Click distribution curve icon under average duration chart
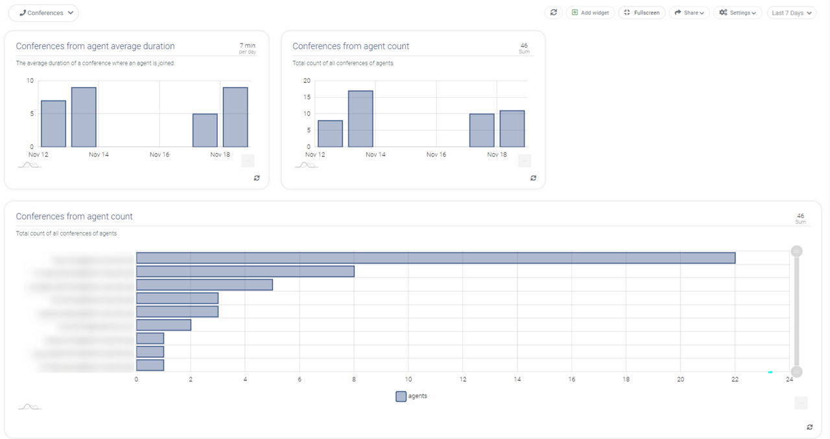 pyautogui.click(x=29, y=165)
